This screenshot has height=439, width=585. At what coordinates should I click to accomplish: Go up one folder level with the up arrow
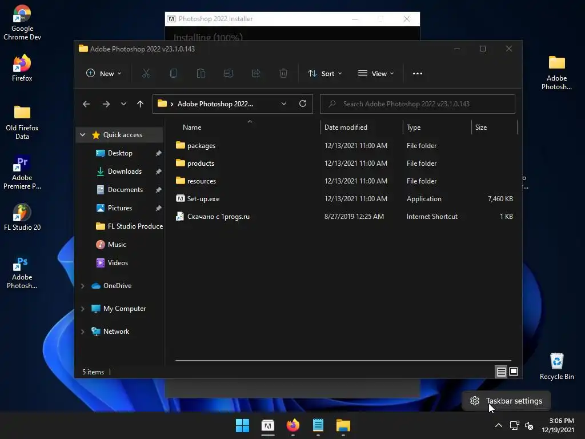(141, 104)
